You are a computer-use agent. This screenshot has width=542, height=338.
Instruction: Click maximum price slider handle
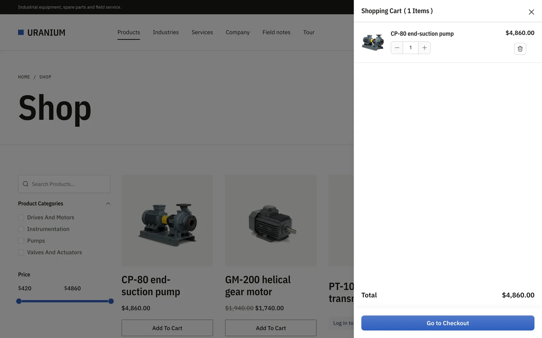coord(111,301)
